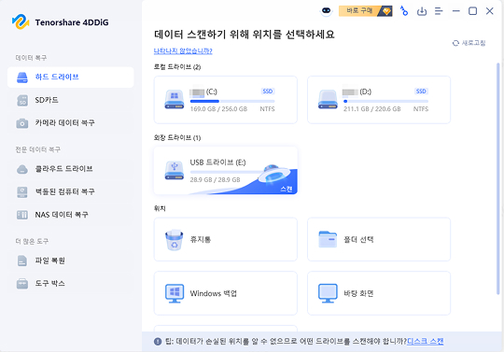Image resolution: width=504 pixels, height=352 pixels.
Task: Open the 디스크 스캔 link in tip bar
Action: [x=426, y=341]
